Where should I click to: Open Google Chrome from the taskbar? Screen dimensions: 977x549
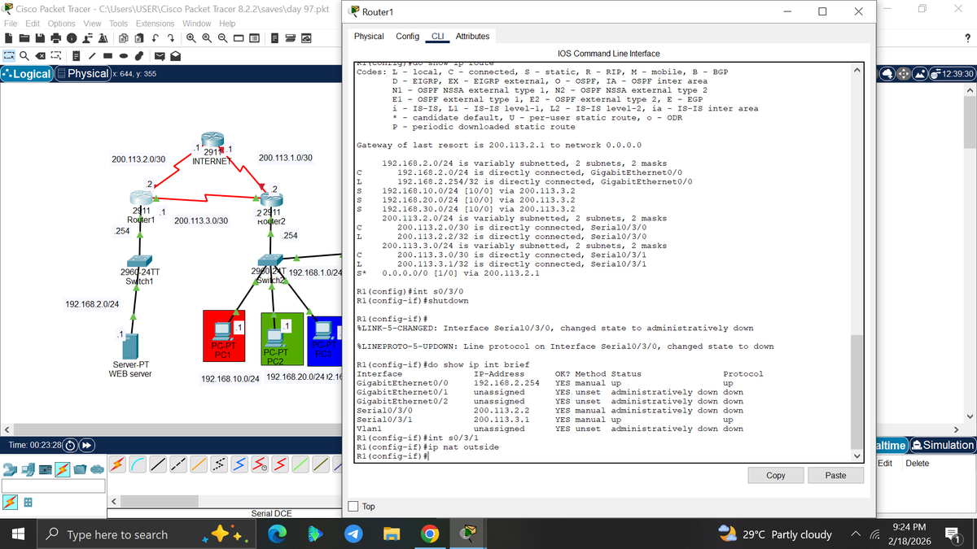click(x=430, y=534)
